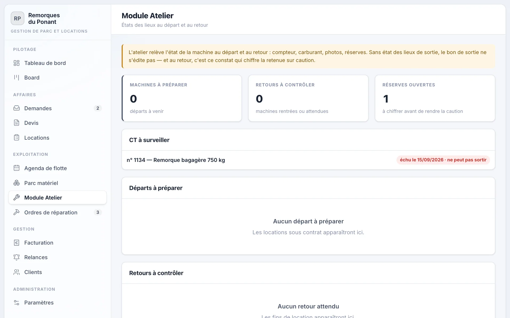Select Agenda de flotte

(x=58, y=168)
